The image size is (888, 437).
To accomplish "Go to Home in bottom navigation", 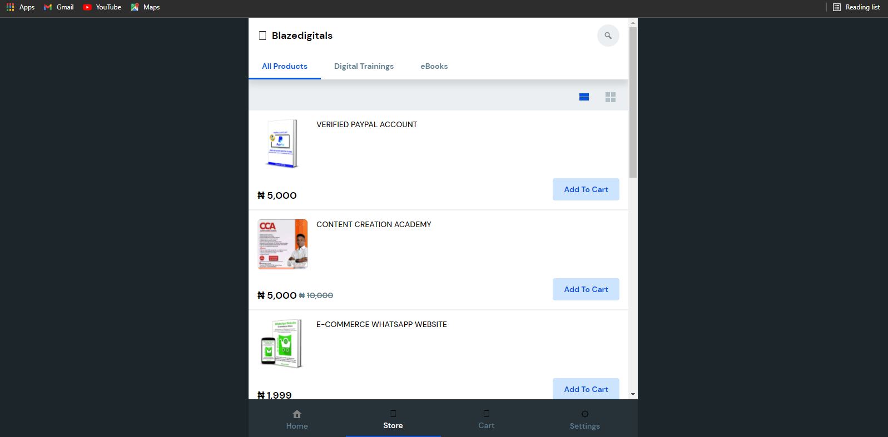I will click(x=297, y=420).
